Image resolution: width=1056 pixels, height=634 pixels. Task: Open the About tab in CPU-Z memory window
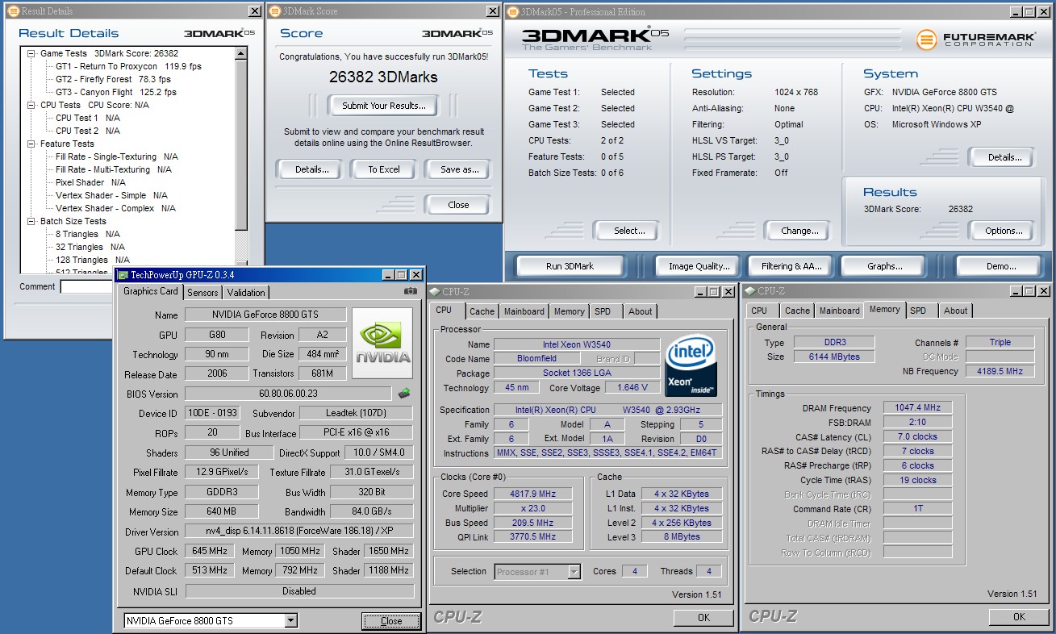pyautogui.click(x=955, y=311)
